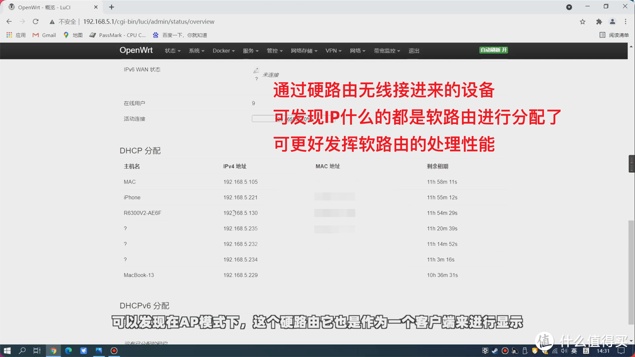Open the Google Maps bookmark
The height and width of the screenshot is (357, 635).
click(x=73, y=35)
